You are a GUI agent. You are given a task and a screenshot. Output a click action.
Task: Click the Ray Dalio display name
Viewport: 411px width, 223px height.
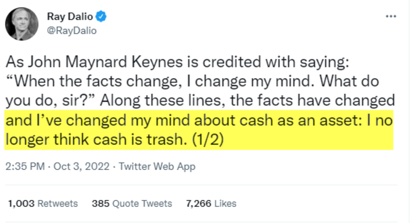[70, 16]
